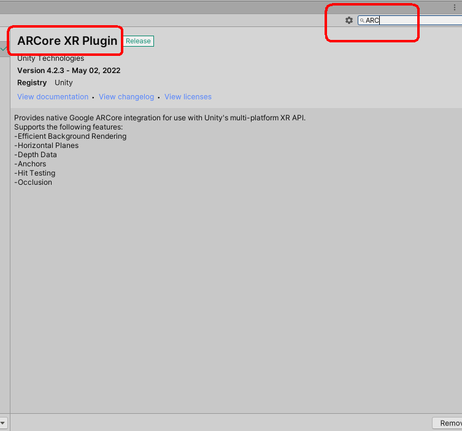Click the Unity Technologies author text
Image resolution: width=462 pixels, height=431 pixels.
point(50,58)
